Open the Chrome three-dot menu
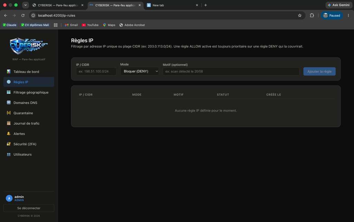The image size is (354, 222). click(x=348, y=15)
